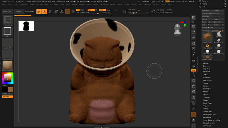Select the SimpleBrush tool thumbnail
Screen dimensions: 228x128
[x=207, y=46]
